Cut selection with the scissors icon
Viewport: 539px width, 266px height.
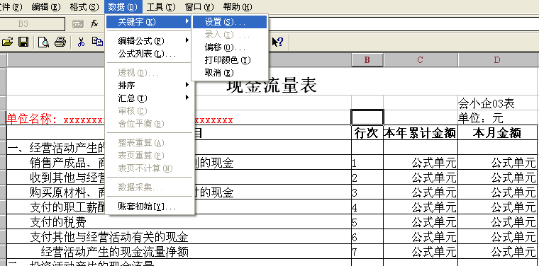click(81, 42)
